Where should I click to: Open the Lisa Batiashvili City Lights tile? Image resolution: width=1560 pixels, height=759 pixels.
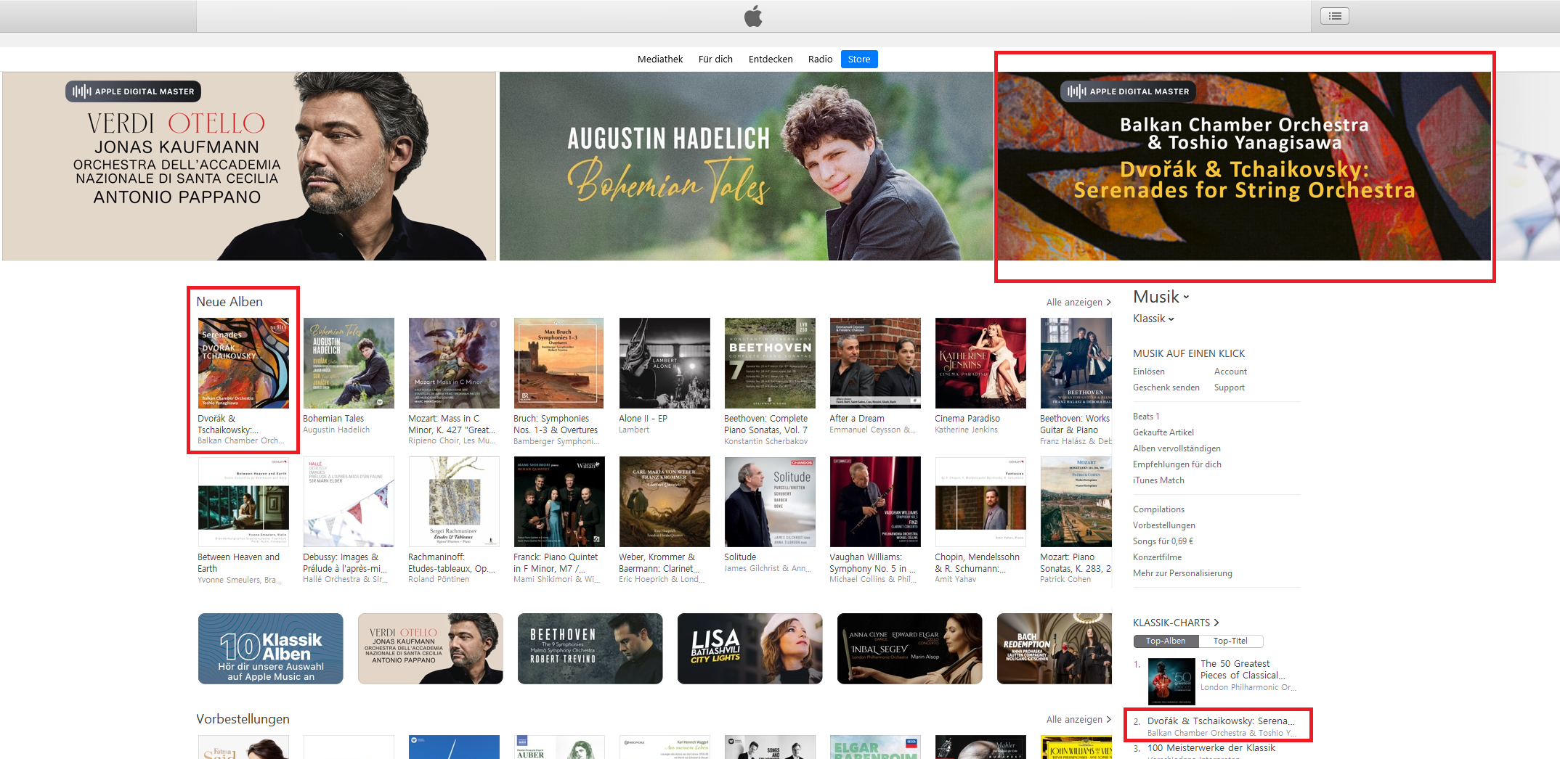coord(749,648)
